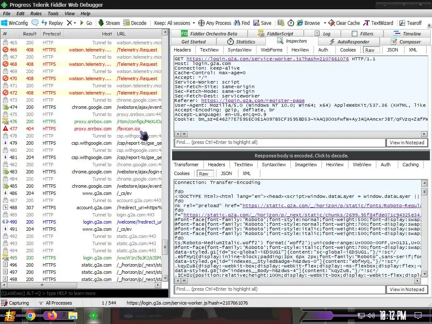Select session 488 with 307 result
The width and height of the screenshot is (432, 324).
pyautogui.click(x=82, y=208)
